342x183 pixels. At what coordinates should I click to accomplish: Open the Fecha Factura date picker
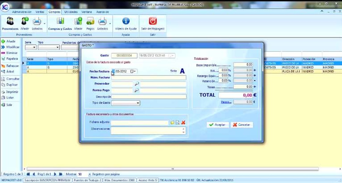point(133,71)
